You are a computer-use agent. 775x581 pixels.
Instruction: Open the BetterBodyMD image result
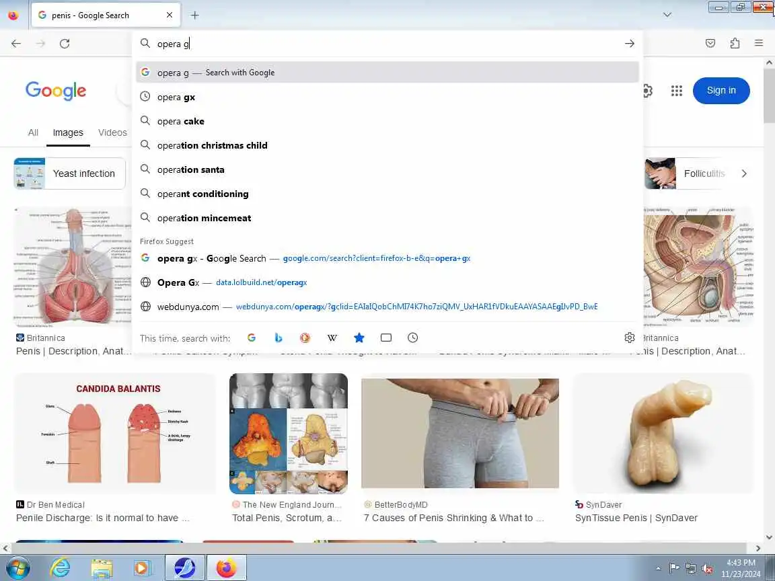460,433
